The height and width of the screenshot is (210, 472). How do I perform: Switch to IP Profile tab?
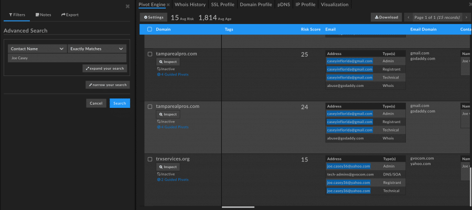305,5
